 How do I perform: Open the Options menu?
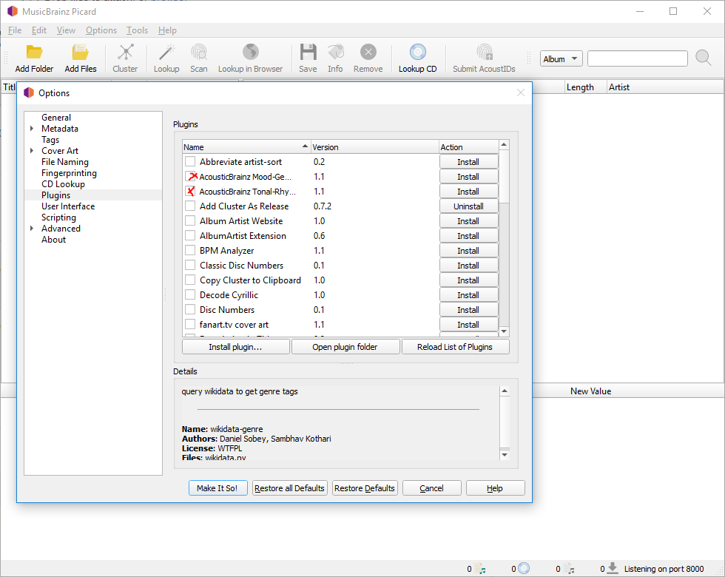point(101,30)
